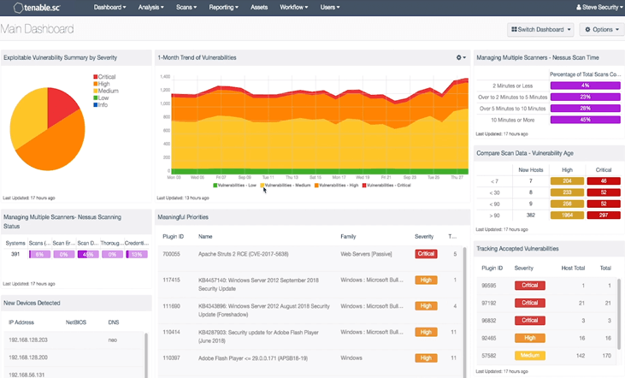Click the 13% Credentialed status bar
The height and width of the screenshot is (378, 625).
coord(137,254)
